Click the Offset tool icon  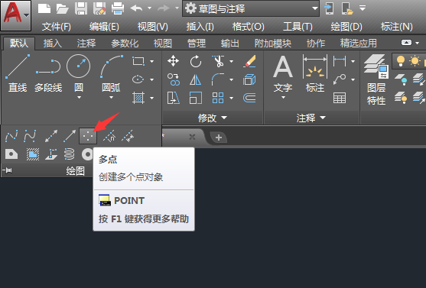(x=249, y=98)
